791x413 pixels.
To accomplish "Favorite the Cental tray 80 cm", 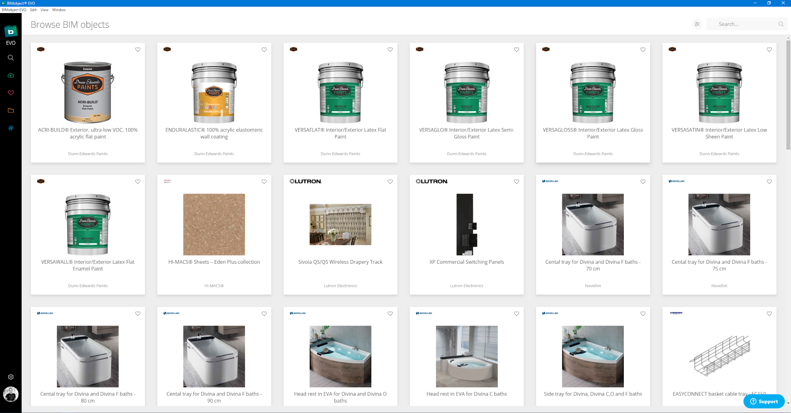I will point(138,314).
